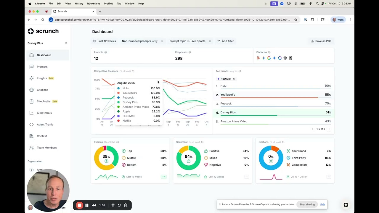
Task: Click the Sentiment donut chart
Action: pyautogui.click(x=189, y=158)
